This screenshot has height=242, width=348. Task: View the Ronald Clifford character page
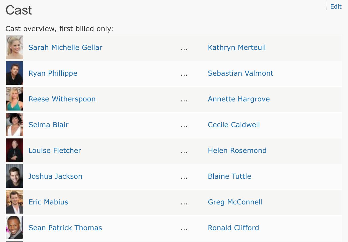point(233,228)
